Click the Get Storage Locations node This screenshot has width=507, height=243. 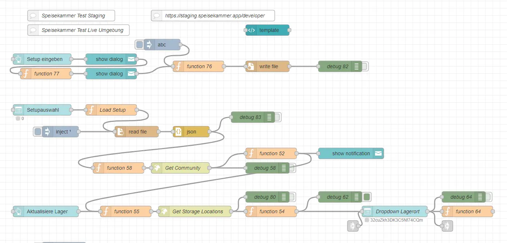click(195, 211)
